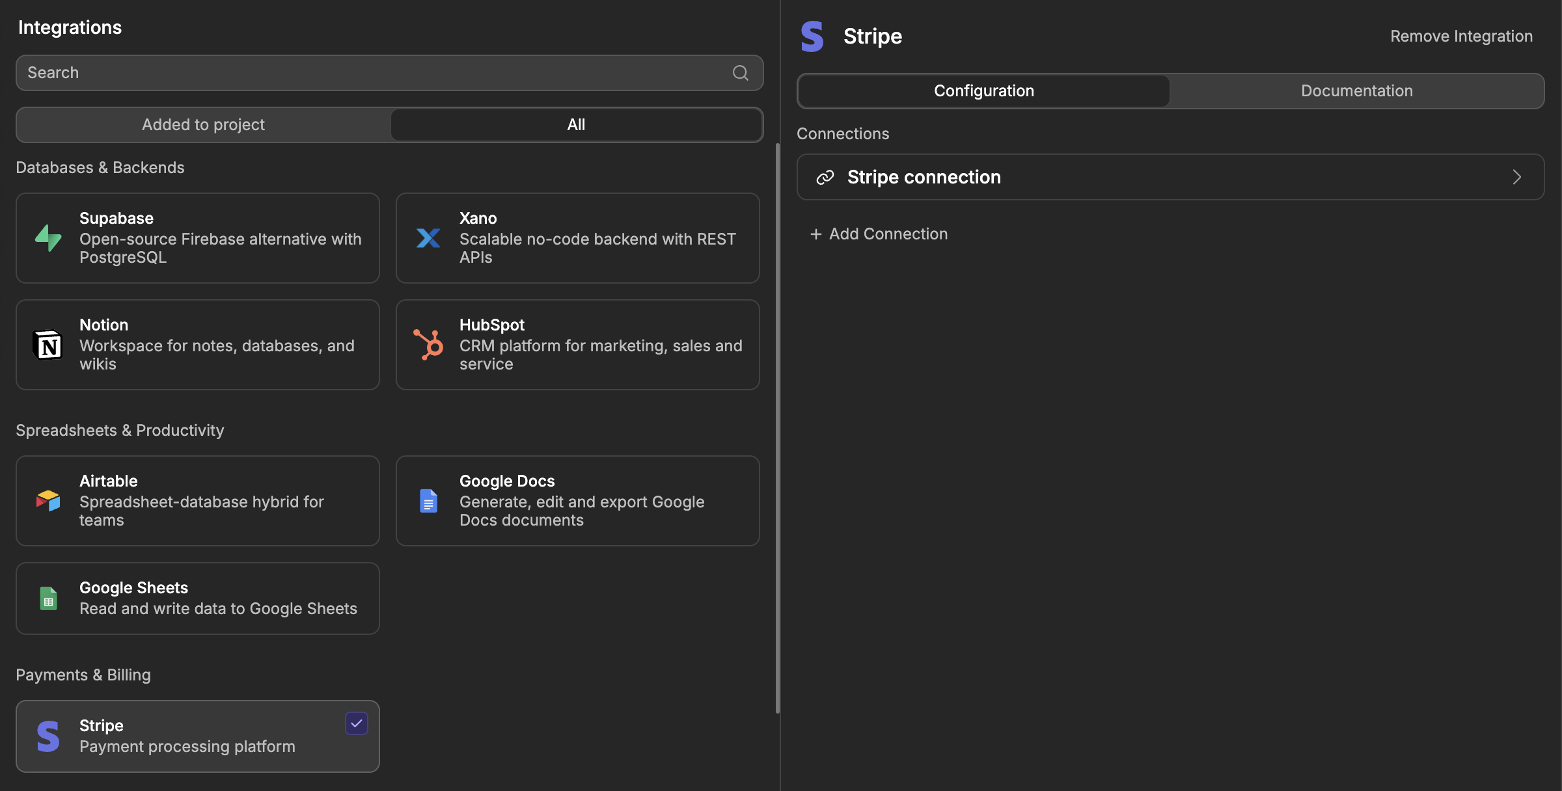The image size is (1562, 791).
Task: Click the Airtable box logo
Action: pos(48,501)
